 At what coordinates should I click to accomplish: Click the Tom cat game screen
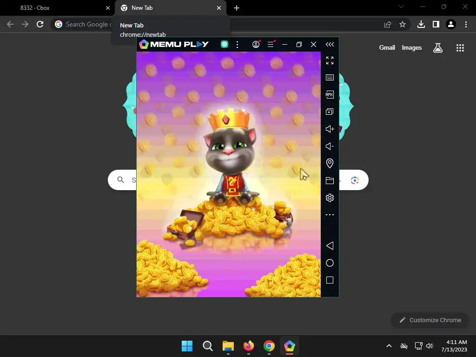[229, 174]
